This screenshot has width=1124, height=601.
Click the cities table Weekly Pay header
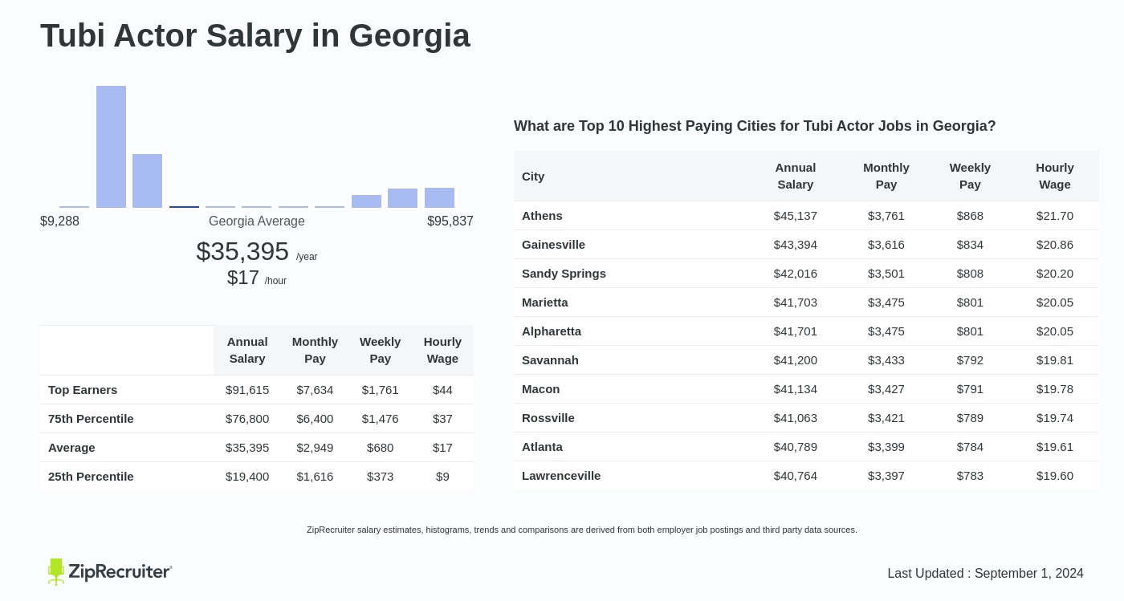[x=970, y=176]
